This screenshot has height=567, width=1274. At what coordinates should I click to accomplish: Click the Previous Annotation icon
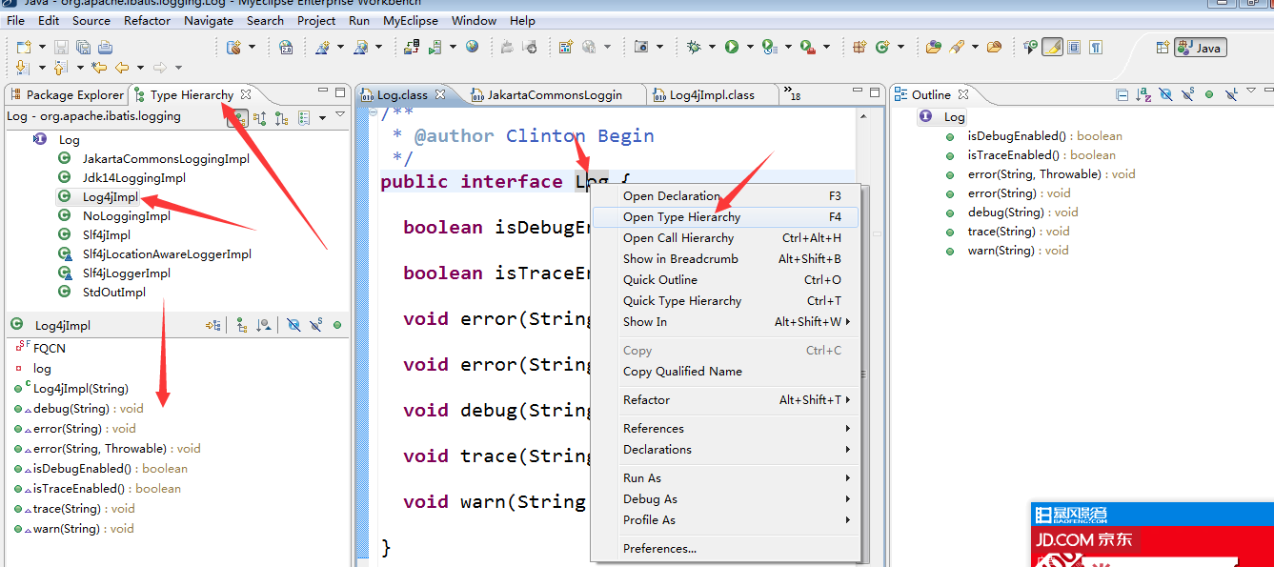pos(60,68)
